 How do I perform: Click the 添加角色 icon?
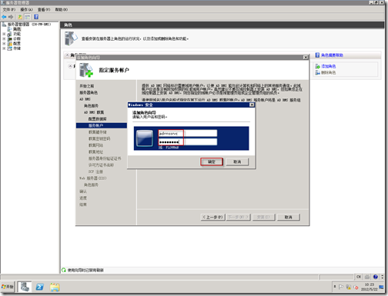(x=318, y=66)
